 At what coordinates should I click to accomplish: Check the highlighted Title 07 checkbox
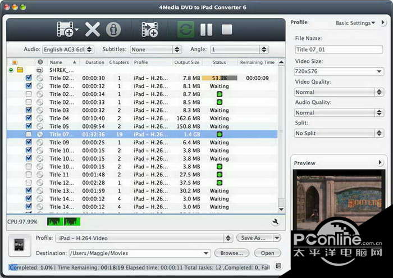tap(29, 134)
